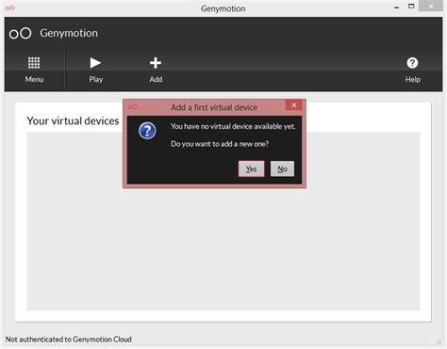Click the Your virtual devices heading
The width and height of the screenshot is (447, 349).
point(73,120)
